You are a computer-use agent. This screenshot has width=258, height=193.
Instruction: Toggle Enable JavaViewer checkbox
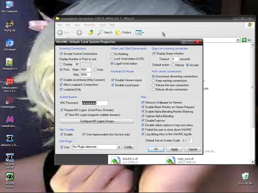[x=61, y=80]
